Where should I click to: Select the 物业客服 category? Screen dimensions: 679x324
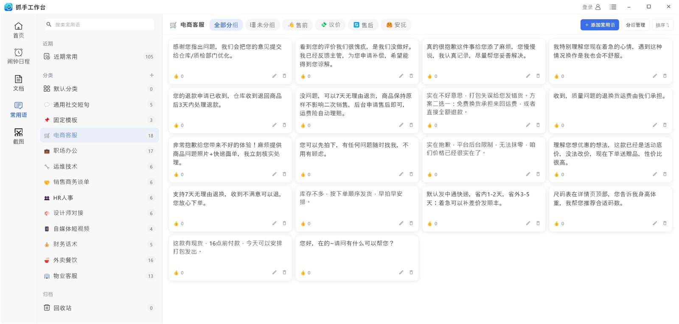(100, 276)
